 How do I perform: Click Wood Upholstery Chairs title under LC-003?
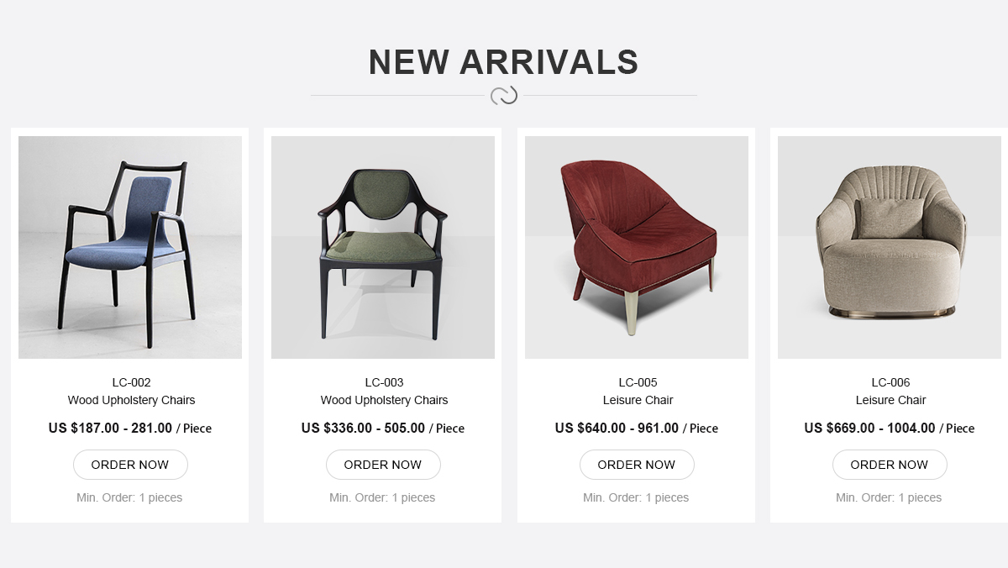pos(384,400)
